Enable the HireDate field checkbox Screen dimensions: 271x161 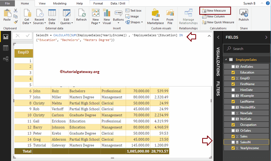pyautogui.click(x=233, y=90)
